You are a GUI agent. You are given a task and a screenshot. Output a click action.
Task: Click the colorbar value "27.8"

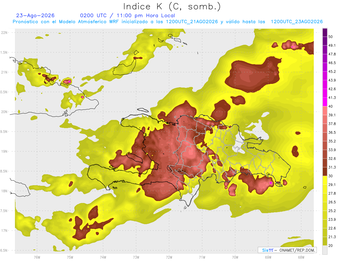pyautogui.click(x=332, y=193)
